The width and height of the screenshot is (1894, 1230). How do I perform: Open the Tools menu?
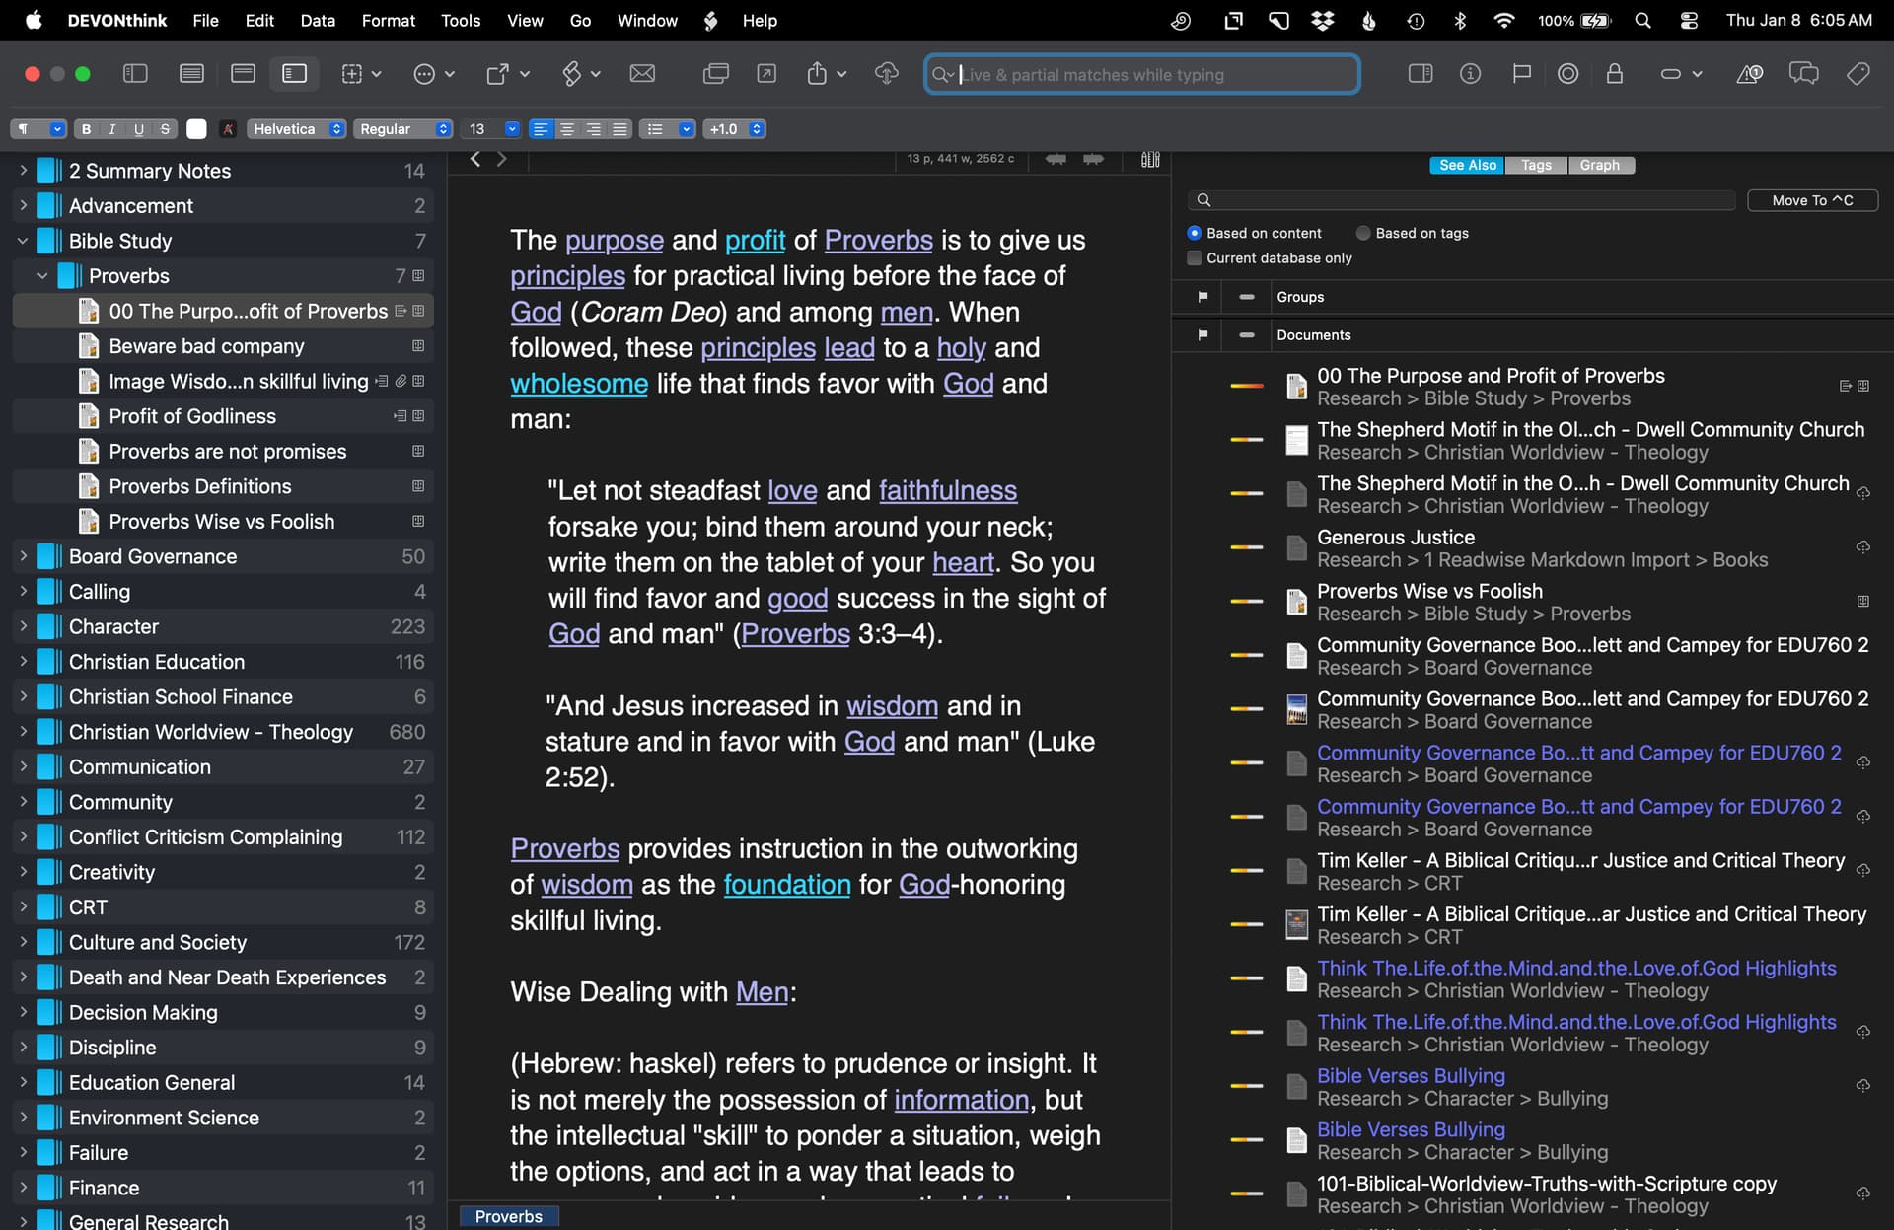pyautogui.click(x=460, y=20)
